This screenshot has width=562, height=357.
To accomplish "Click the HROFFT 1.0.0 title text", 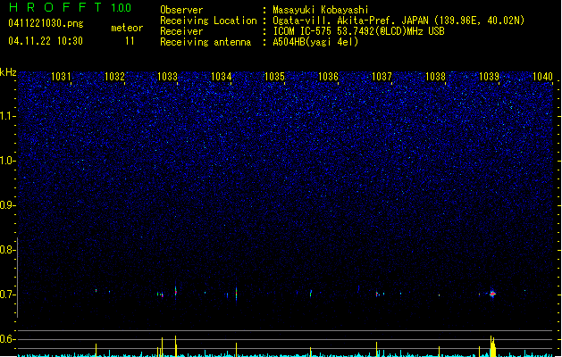I will (70, 7).
